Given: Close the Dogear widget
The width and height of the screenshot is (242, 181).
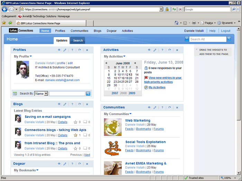Looking at the screenshot, I should point(87,164).
